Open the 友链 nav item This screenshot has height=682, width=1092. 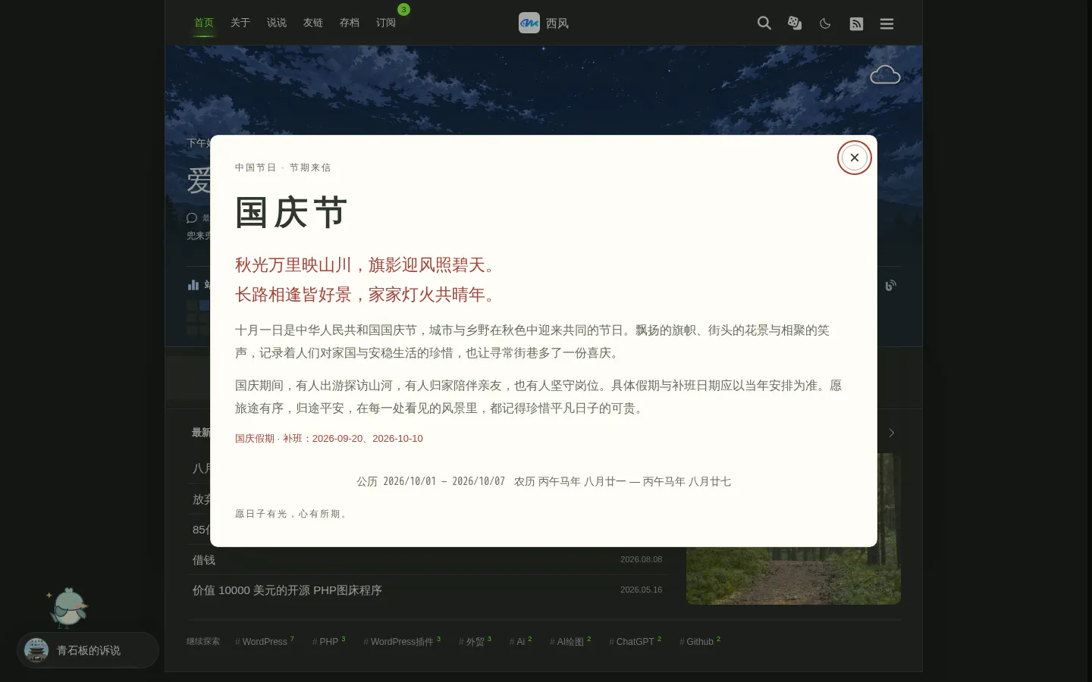click(x=313, y=23)
